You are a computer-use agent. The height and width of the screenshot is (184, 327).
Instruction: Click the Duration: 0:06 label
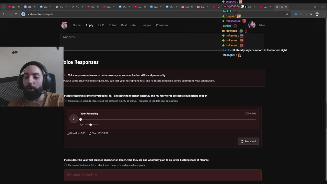76,133
